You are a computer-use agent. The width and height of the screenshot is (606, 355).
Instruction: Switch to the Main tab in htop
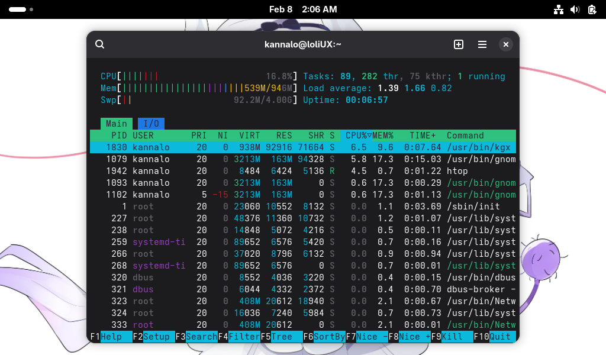pos(117,124)
